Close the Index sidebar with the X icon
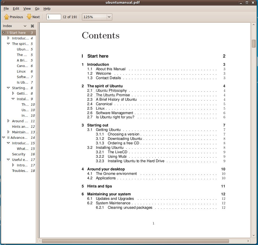The height and width of the screenshot is (245, 258). coord(32,26)
